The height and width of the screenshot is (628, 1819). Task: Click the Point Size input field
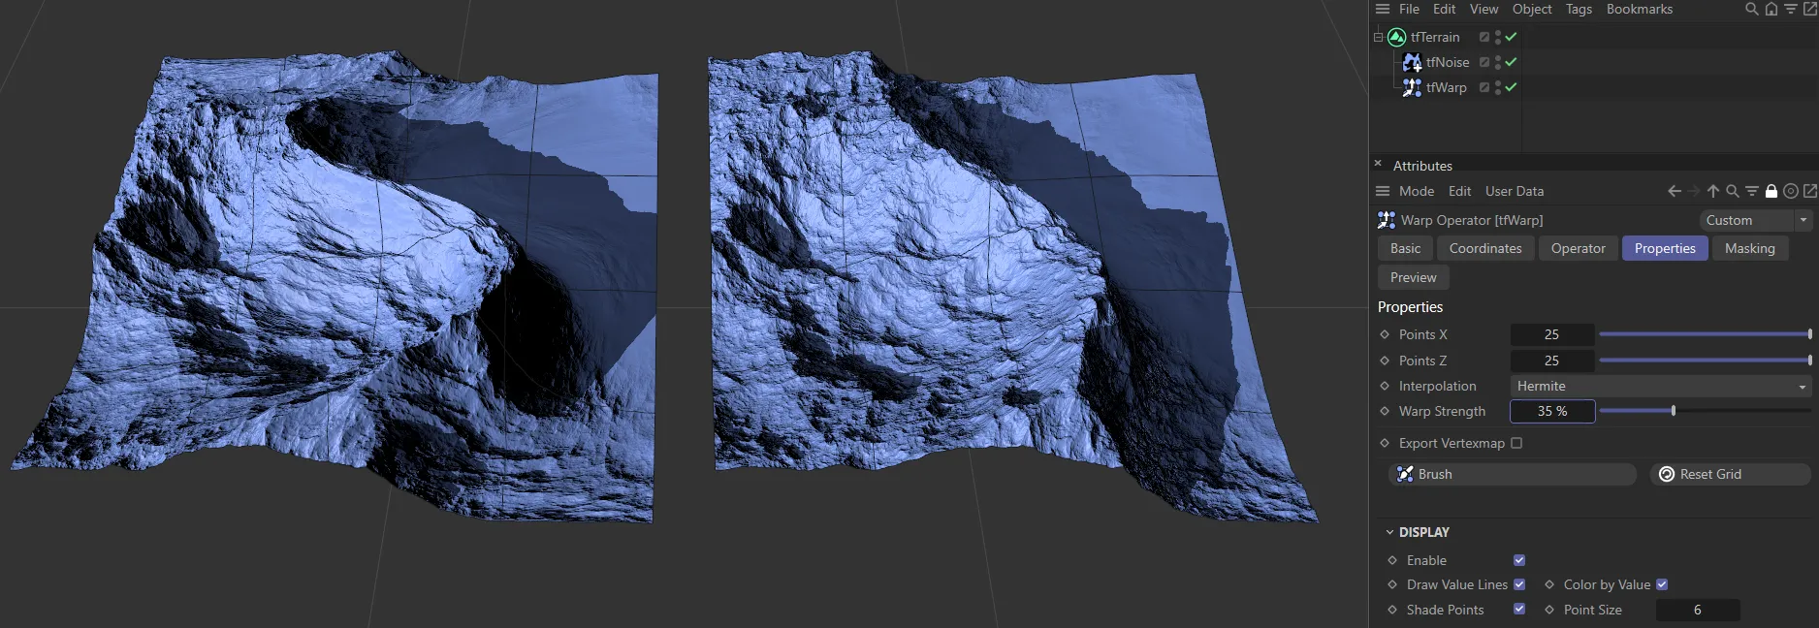(1697, 610)
